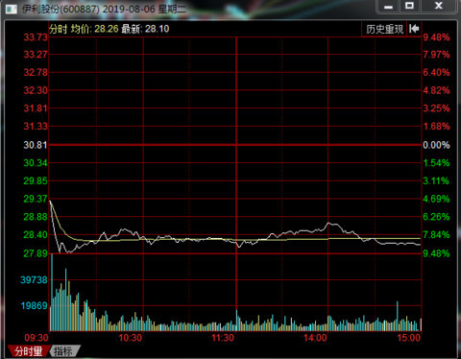Open the 指标 tab
Viewport: 461px width, 359px height.
coord(64,351)
